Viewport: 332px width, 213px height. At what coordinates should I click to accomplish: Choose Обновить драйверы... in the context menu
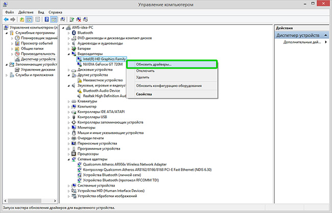point(172,64)
